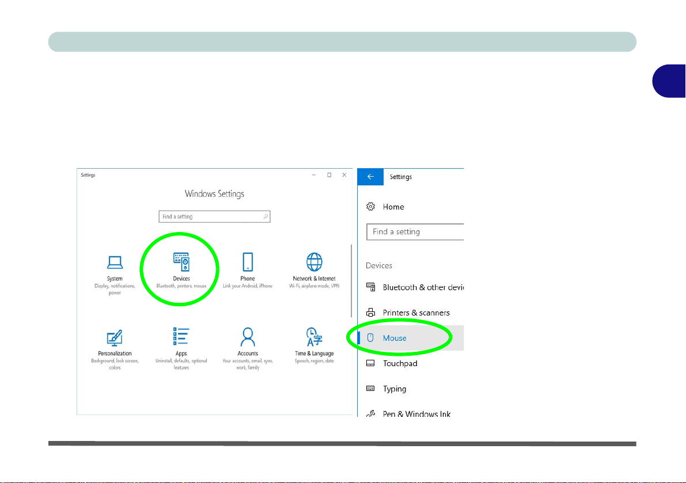Image resolution: width=686 pixels, height=483 pixels.
Task: Click the 'Devices' section header in sidebar
Action: pos(379,265)
